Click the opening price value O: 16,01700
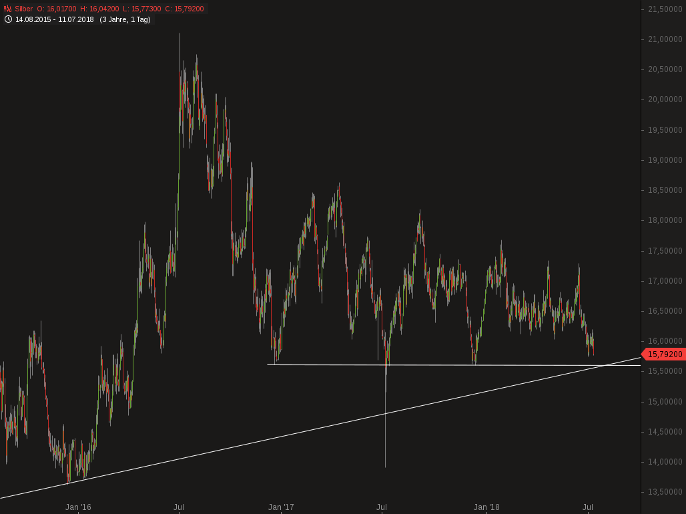 pyautogui.click(x=57, y=9)
